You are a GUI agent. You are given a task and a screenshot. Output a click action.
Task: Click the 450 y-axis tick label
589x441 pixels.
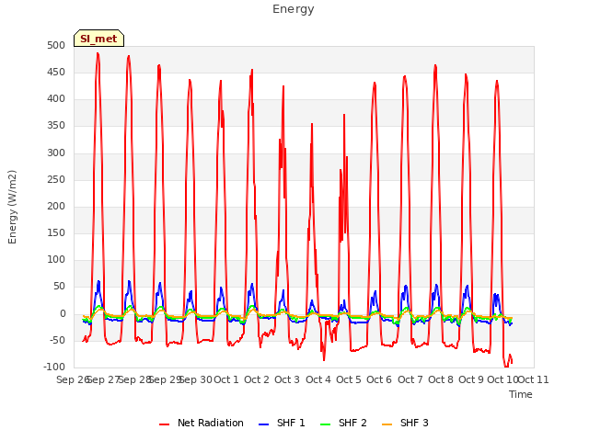[56, 72]
